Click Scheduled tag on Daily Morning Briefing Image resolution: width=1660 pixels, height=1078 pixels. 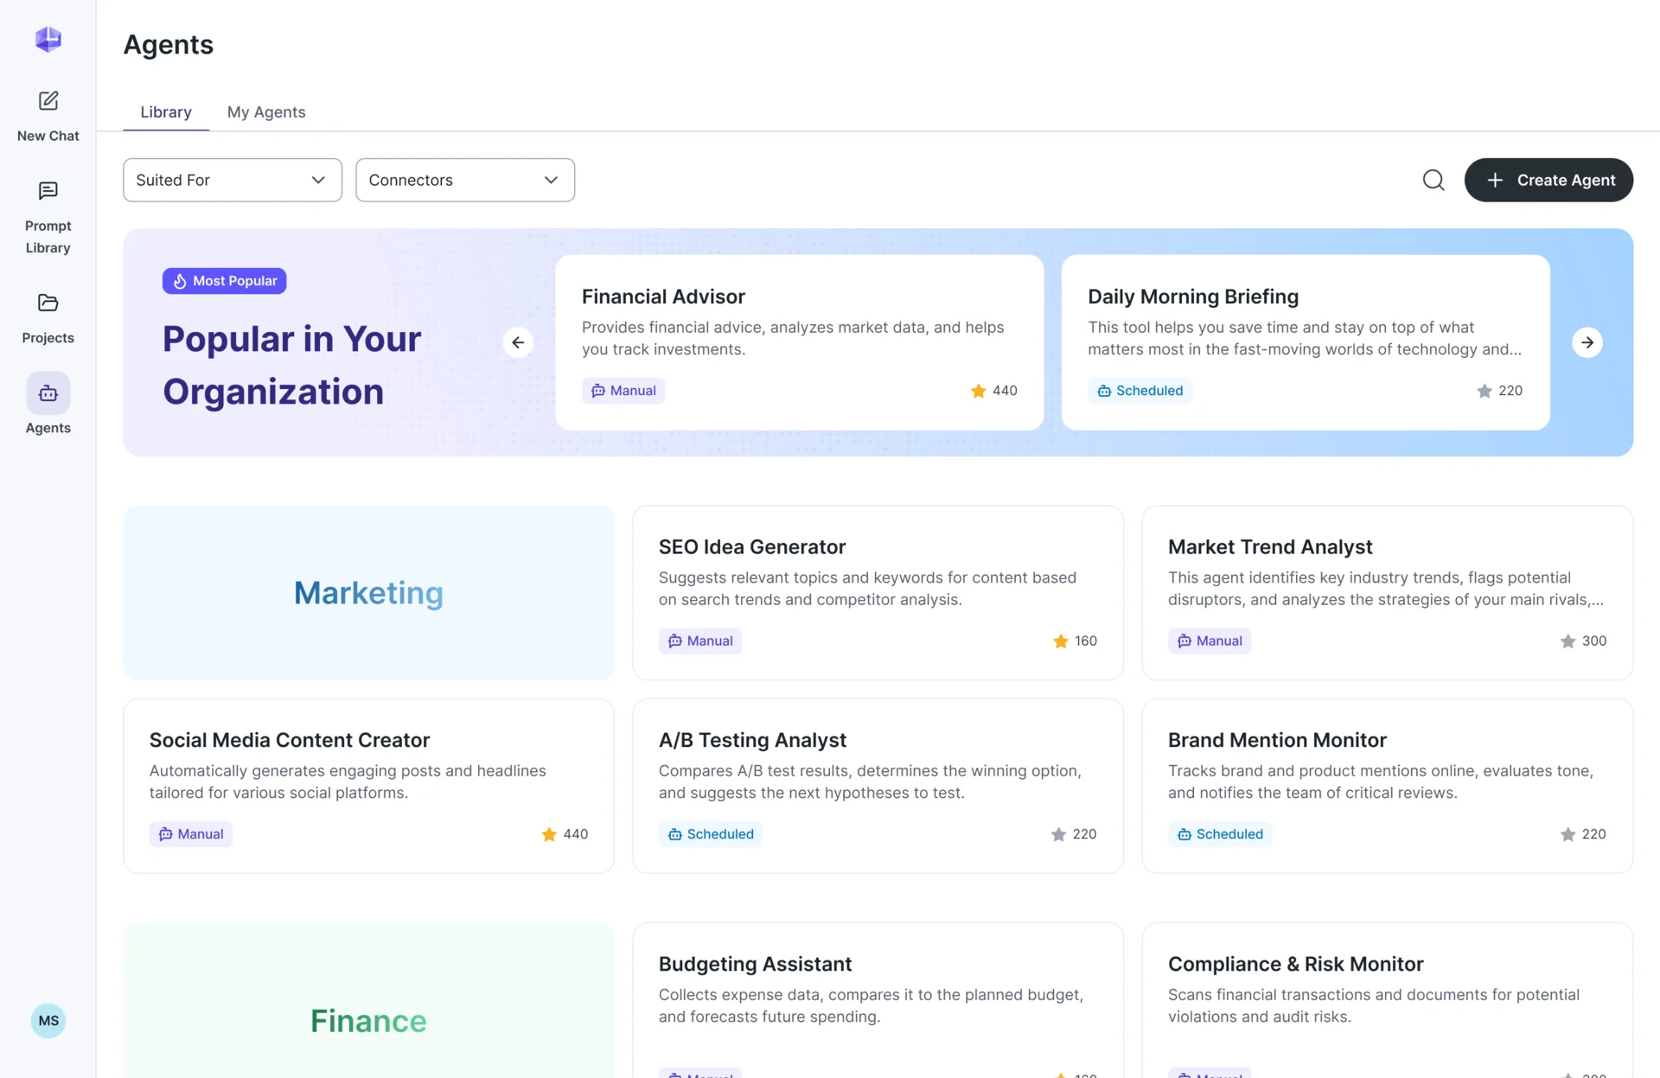click(1140, 391)
